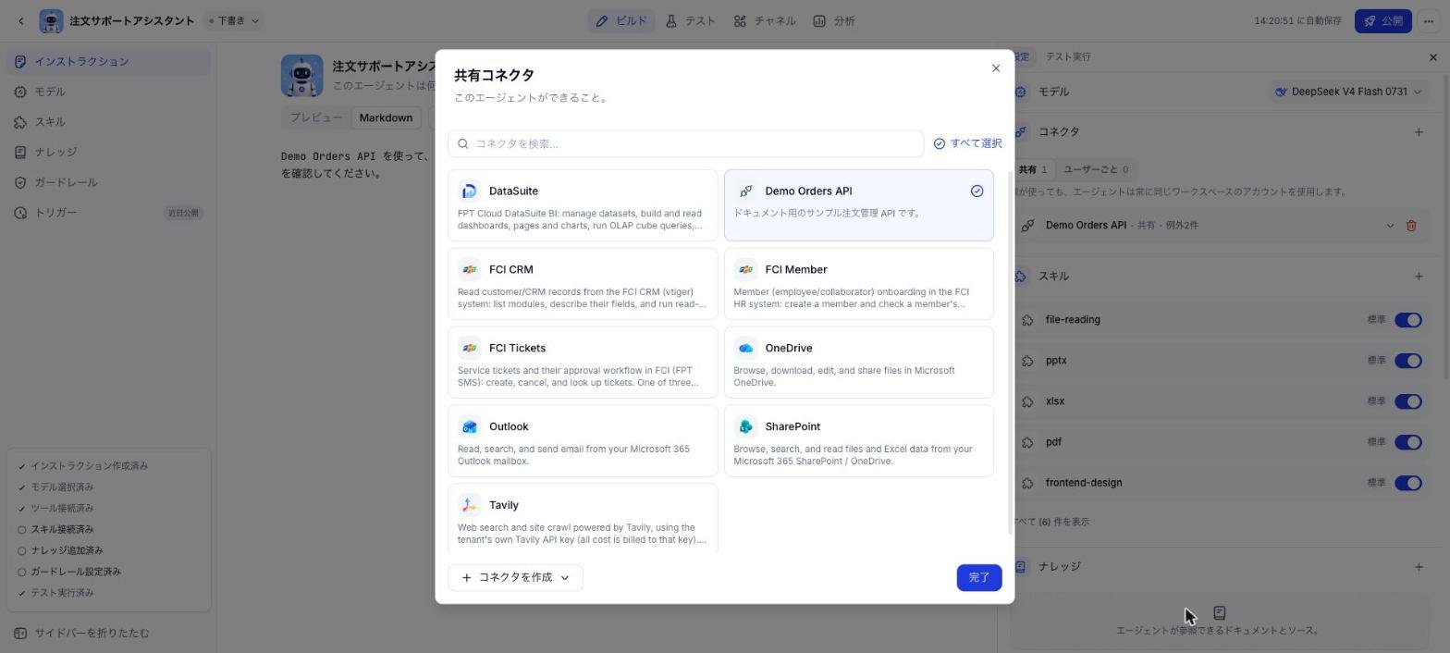Click the 公開 publish button
1450x653 pixels.
click(x=1382, y=21)
